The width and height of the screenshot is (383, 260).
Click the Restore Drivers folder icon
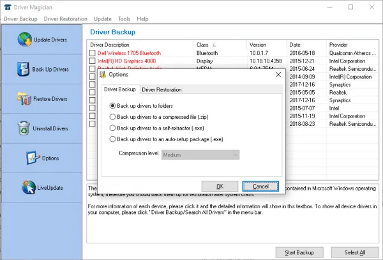24,99
